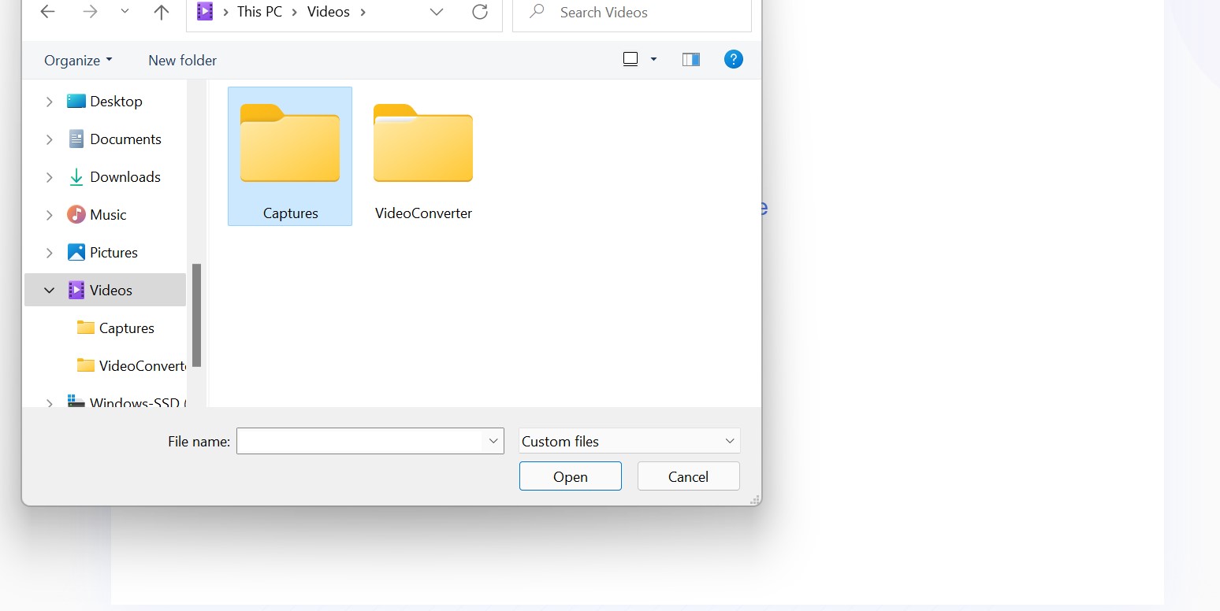Open the recent locations chevron
This screenshot has width=1220, height=611.
(125, 12)
